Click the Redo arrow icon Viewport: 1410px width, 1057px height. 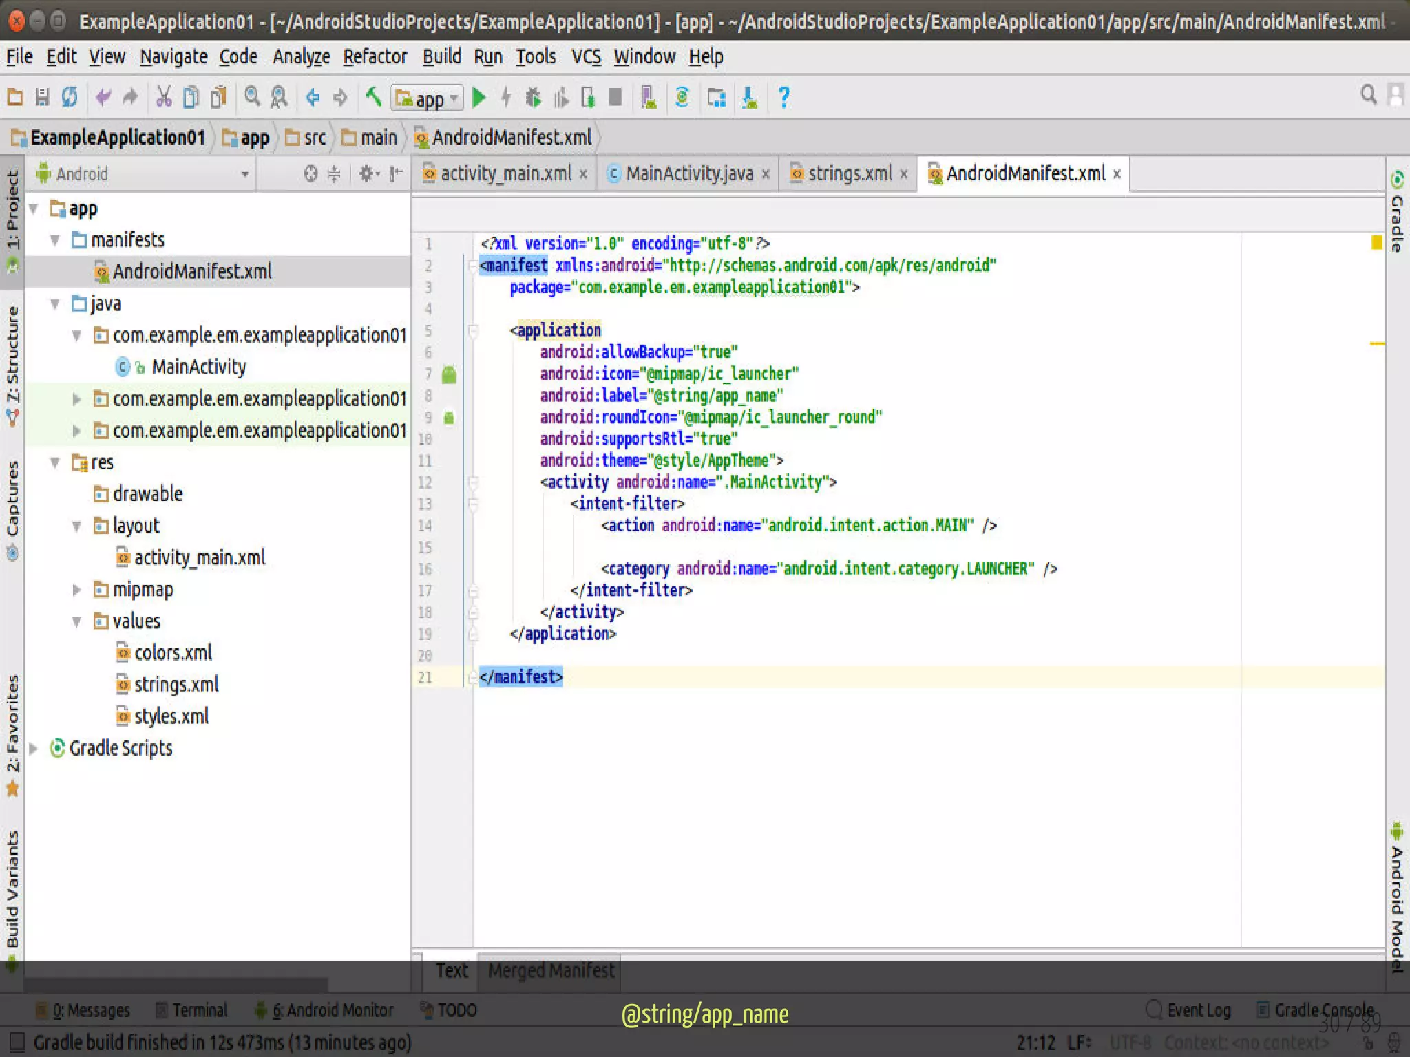(x=130, y=97)
